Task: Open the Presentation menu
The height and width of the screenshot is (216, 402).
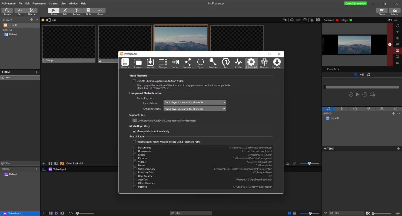Action: (39, 4)
